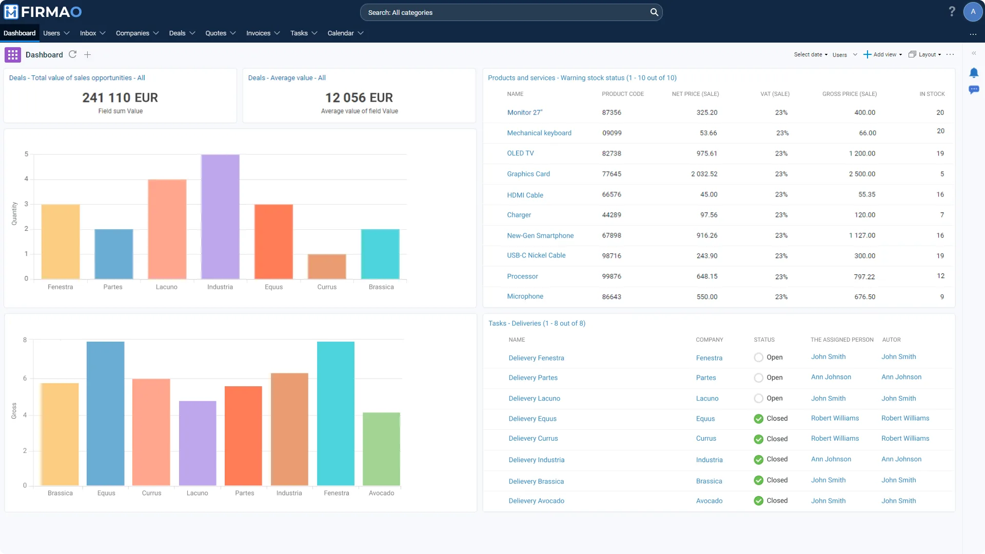
Task: Open Deals - Average value widget title
Action: point(287,78)
